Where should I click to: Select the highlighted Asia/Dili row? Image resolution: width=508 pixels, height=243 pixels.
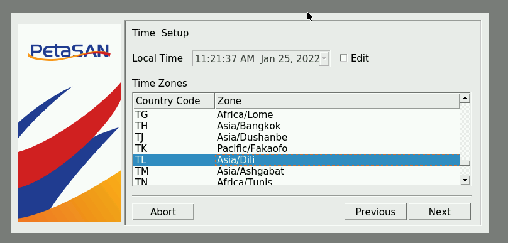click(297, 160)
